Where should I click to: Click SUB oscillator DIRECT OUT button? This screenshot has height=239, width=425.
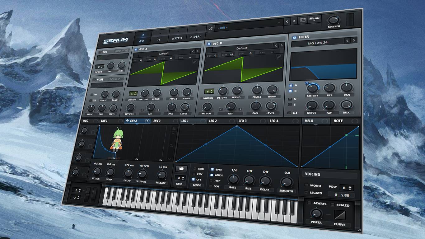121,50
